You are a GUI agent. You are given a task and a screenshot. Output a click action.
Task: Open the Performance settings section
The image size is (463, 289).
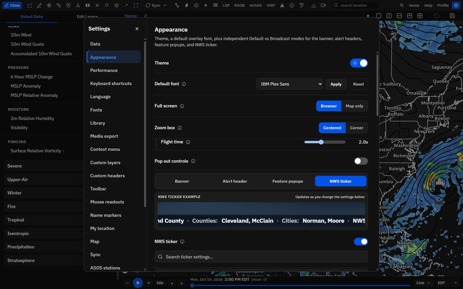[x=113, y=71]
